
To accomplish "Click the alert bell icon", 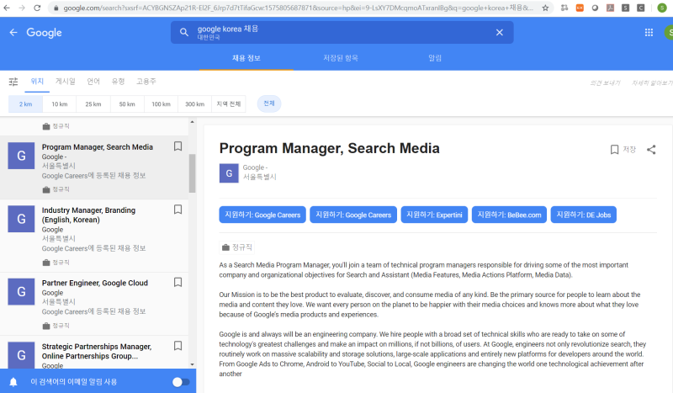I will (13, 382).
